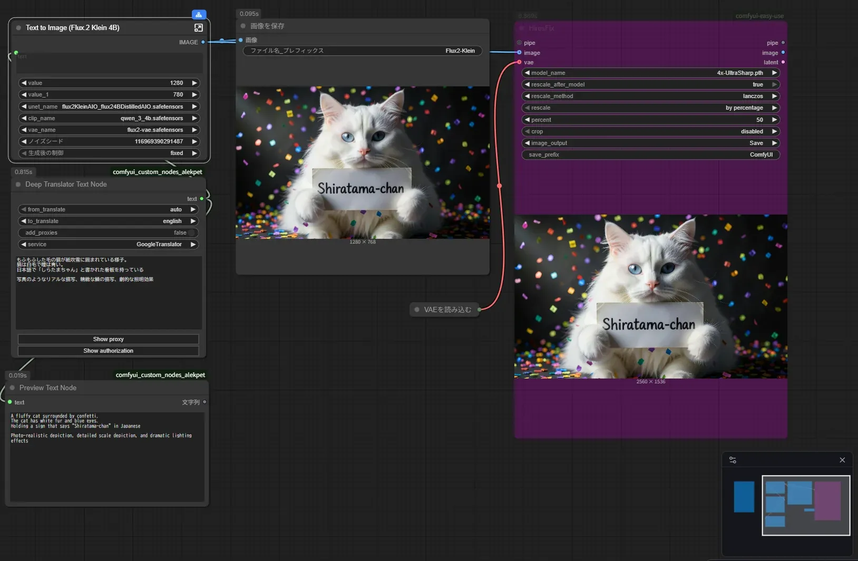Open the GoogleTranslator service dropdown
The image size is (858, 561).
click(x=108, y=244)
